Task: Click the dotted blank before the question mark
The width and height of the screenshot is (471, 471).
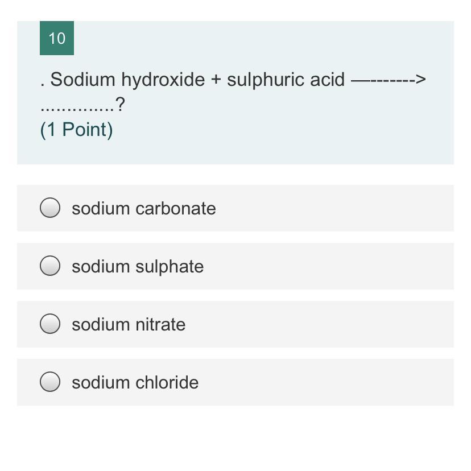Action: (77, 106)
